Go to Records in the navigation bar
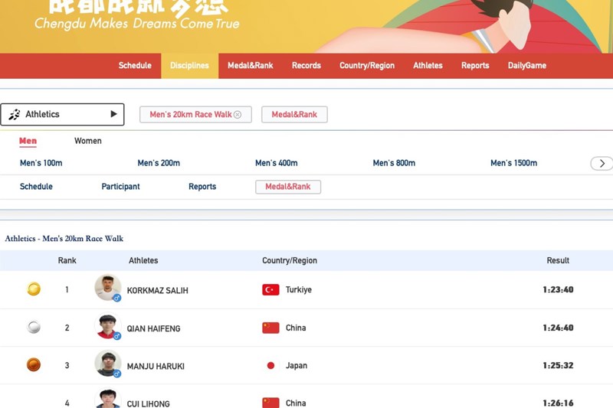The image size is (613, 408). (306, 66)
